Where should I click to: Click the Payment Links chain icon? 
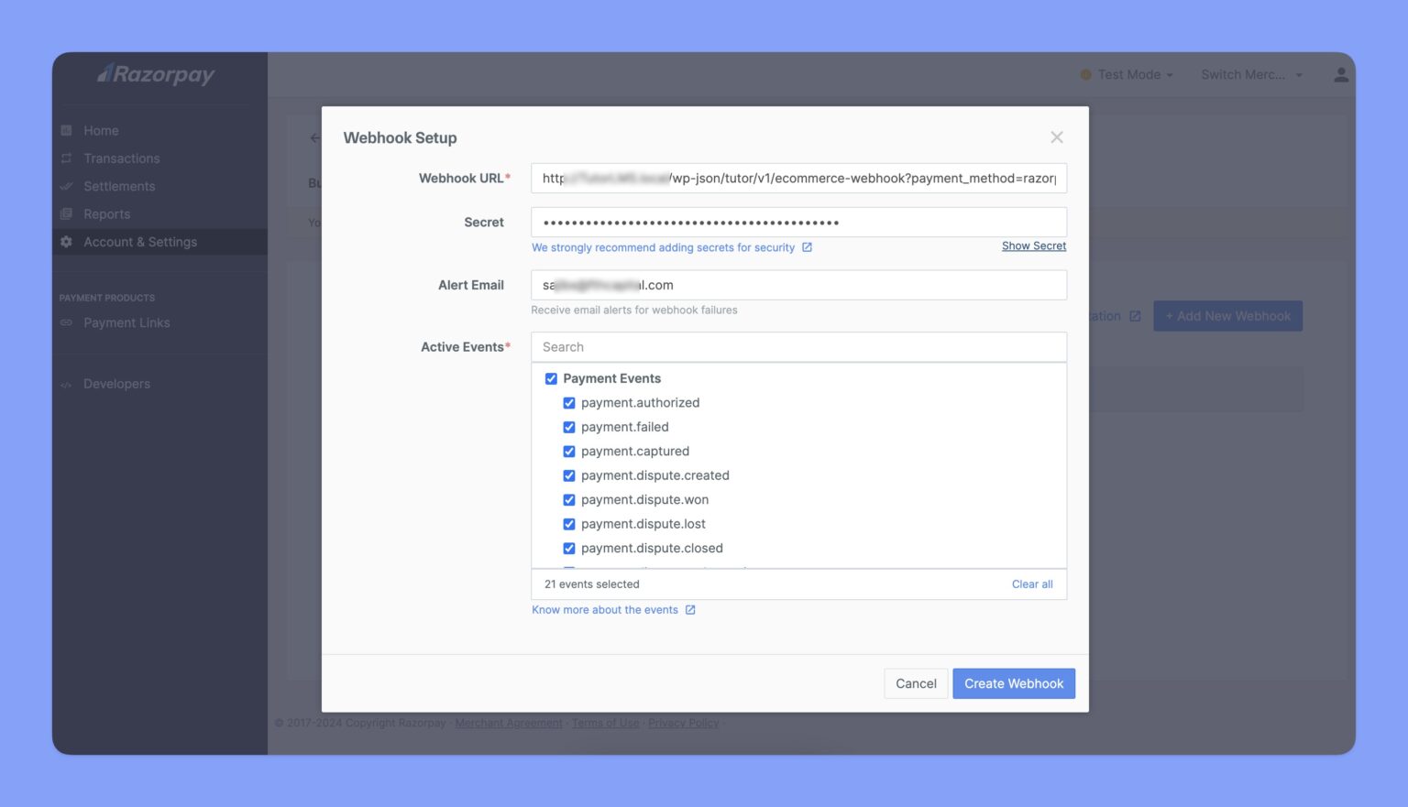66,323
